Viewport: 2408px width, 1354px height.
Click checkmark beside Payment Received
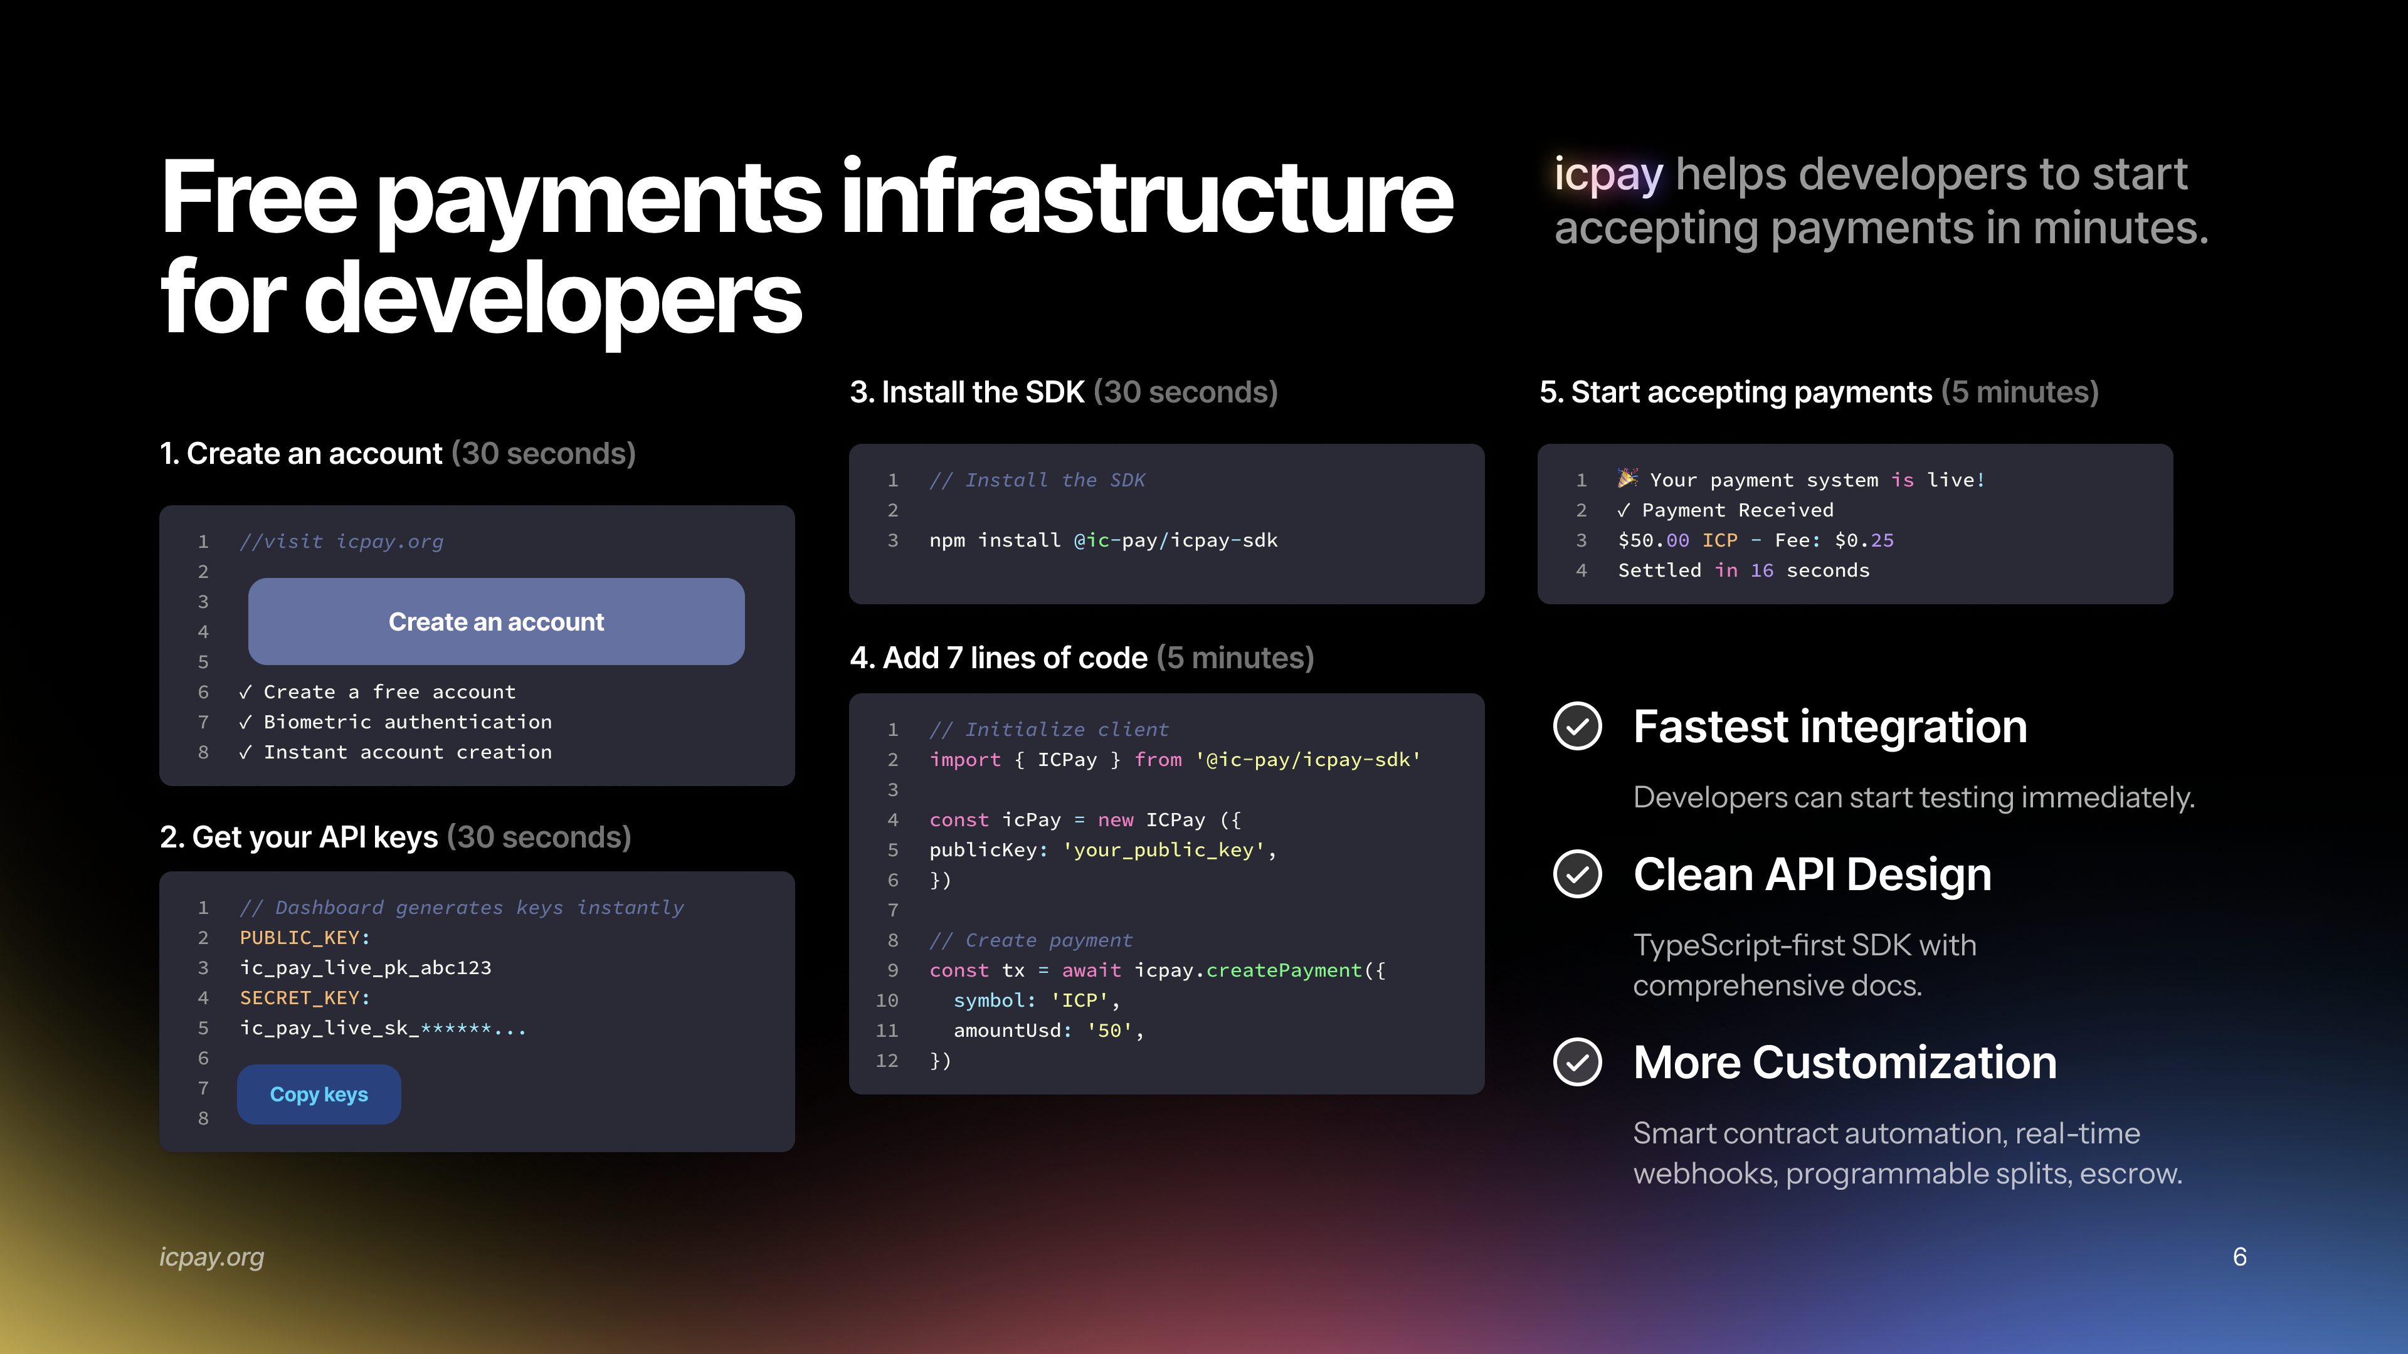tap(1624, 510)
